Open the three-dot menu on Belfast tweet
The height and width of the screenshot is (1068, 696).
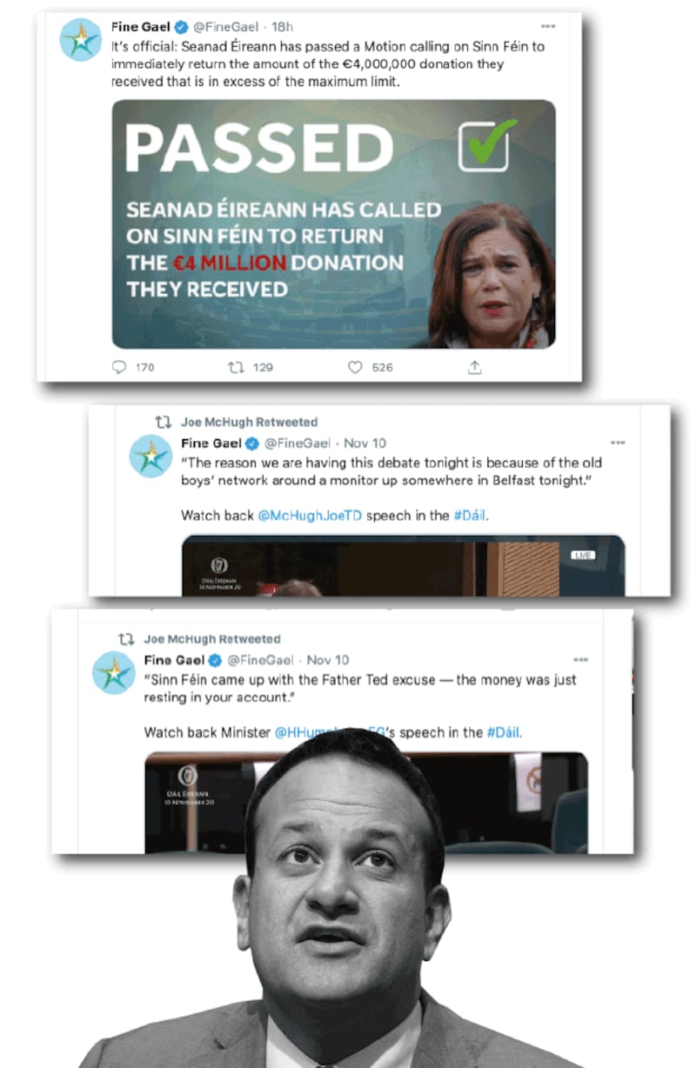coord(618,443)
